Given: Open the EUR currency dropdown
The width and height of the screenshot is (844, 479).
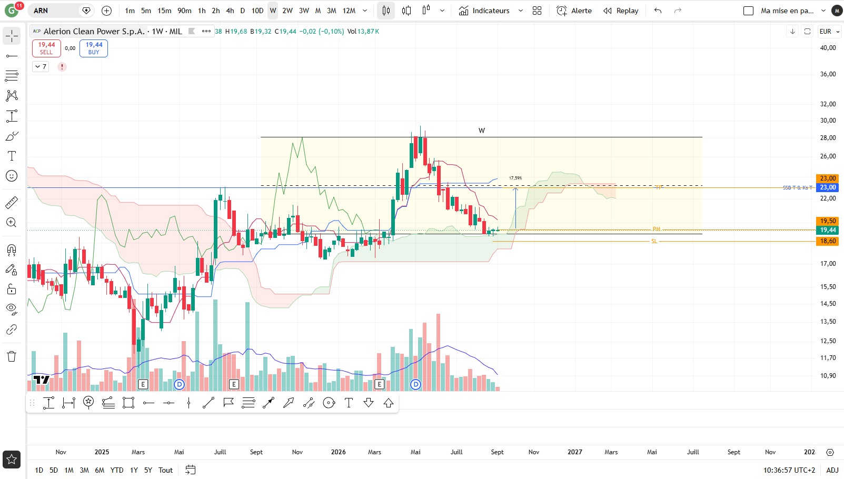Looking at the screenshot, I should click(829, 32).
